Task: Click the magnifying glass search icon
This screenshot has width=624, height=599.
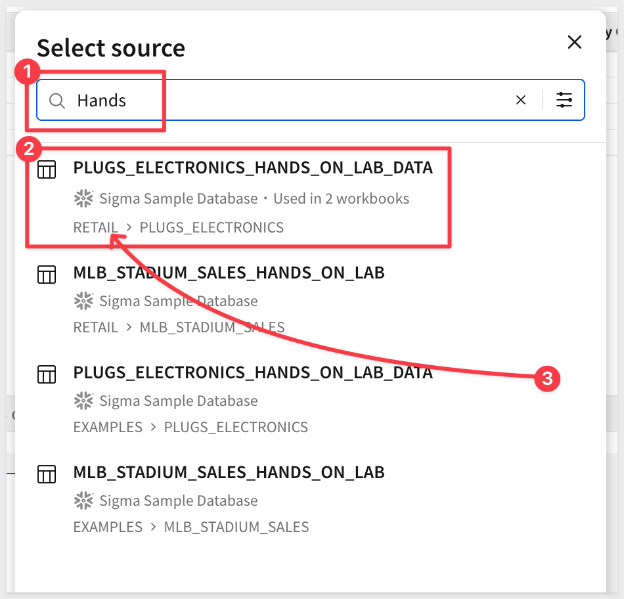Action: [58, 100]
